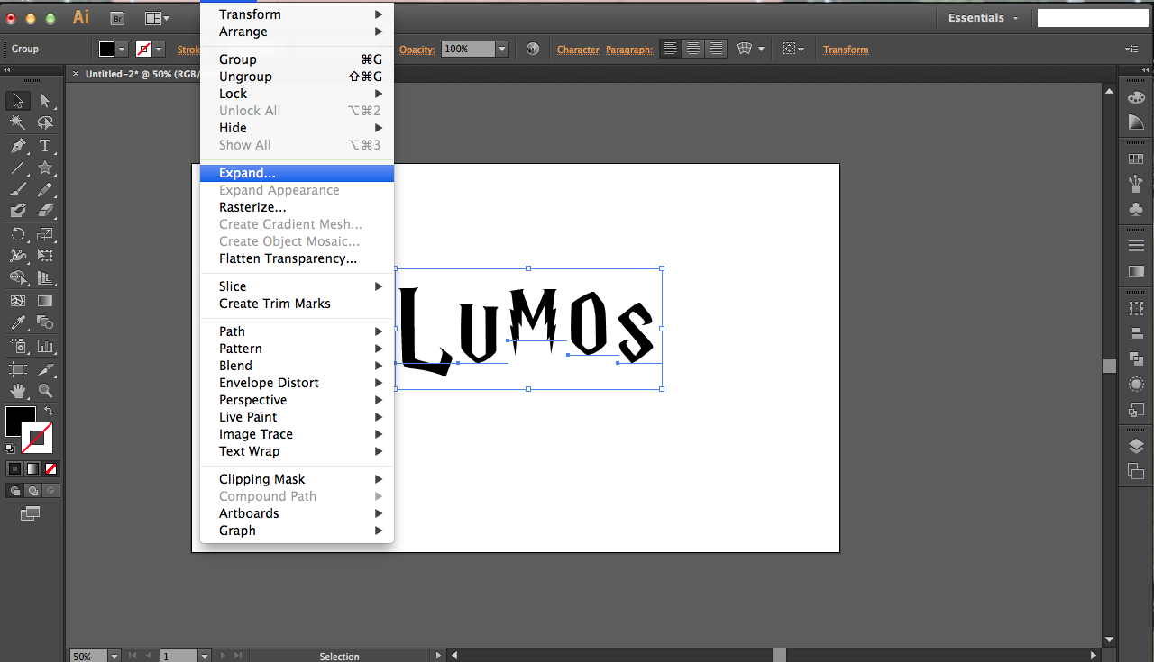Open the Opacity percentage dropdown
Image resolution: width=1154 pixels, height=662 pixels.
click(502, 50)
